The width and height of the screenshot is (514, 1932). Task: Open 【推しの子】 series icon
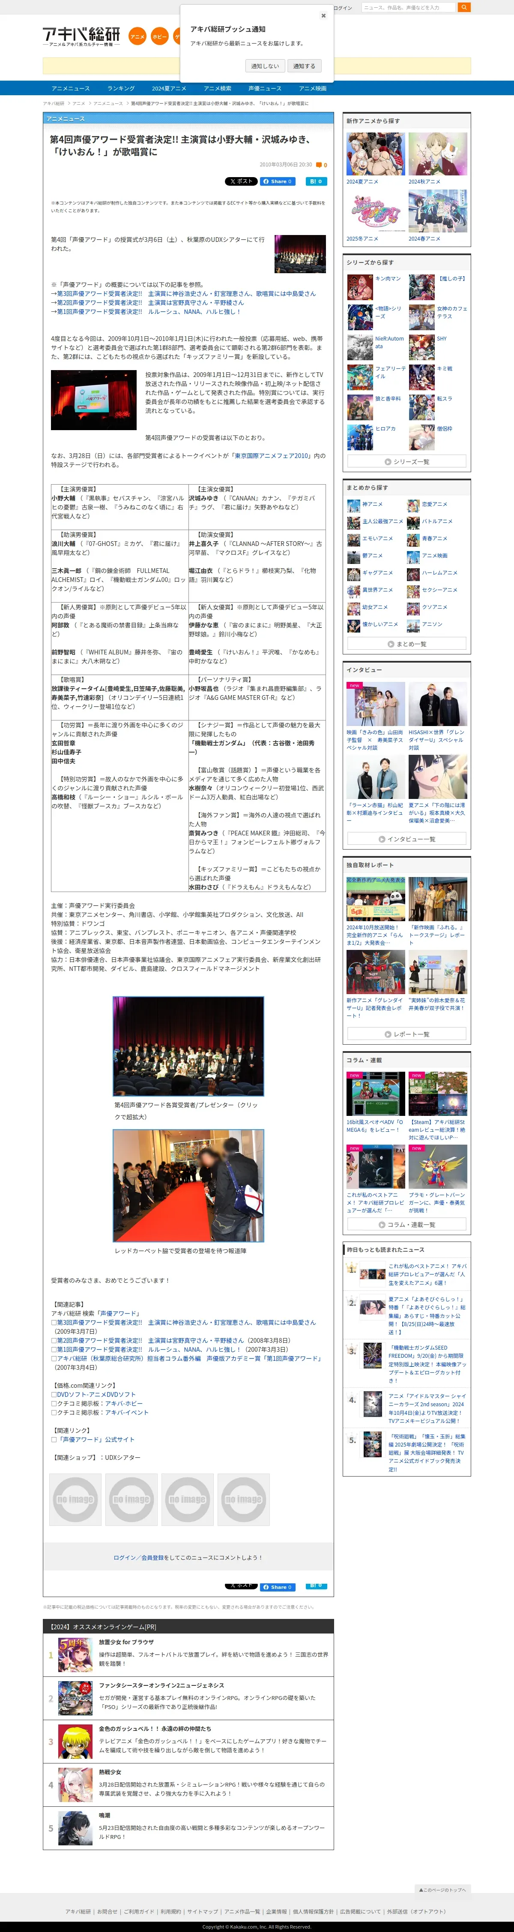(421, 287)
